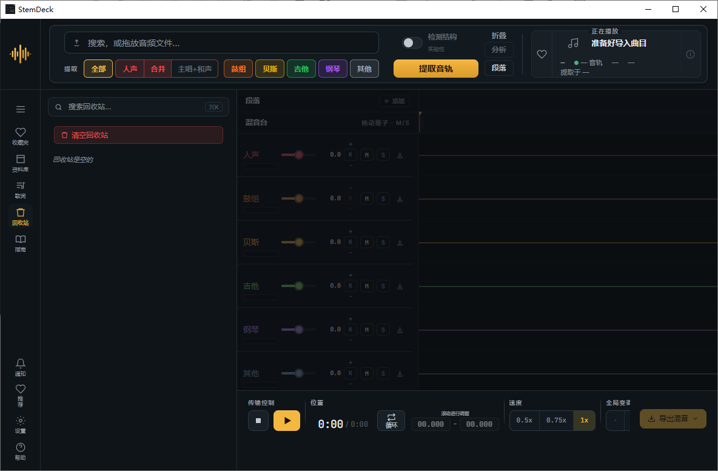Open 设置 settings gear
This screenshot has width=718, height=471.
coord(20,425)
